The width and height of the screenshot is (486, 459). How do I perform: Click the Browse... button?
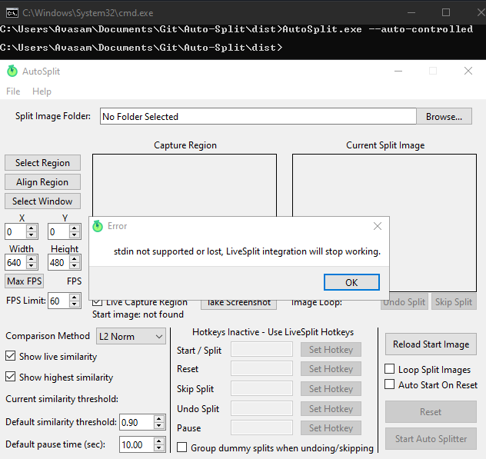coord(444,117)
